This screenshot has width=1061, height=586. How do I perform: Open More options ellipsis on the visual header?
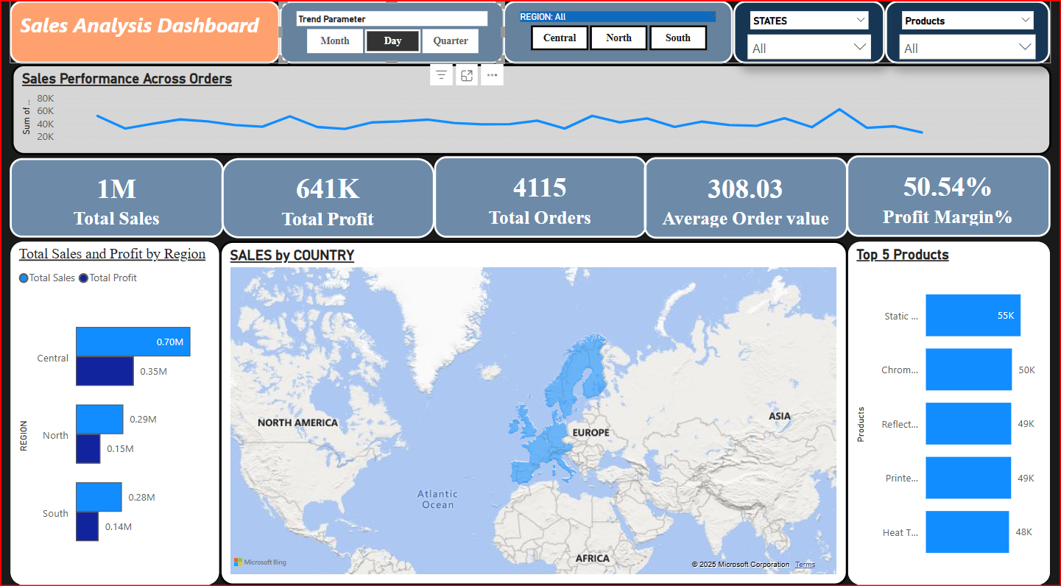pyautogui.click(x=492, y=75)
